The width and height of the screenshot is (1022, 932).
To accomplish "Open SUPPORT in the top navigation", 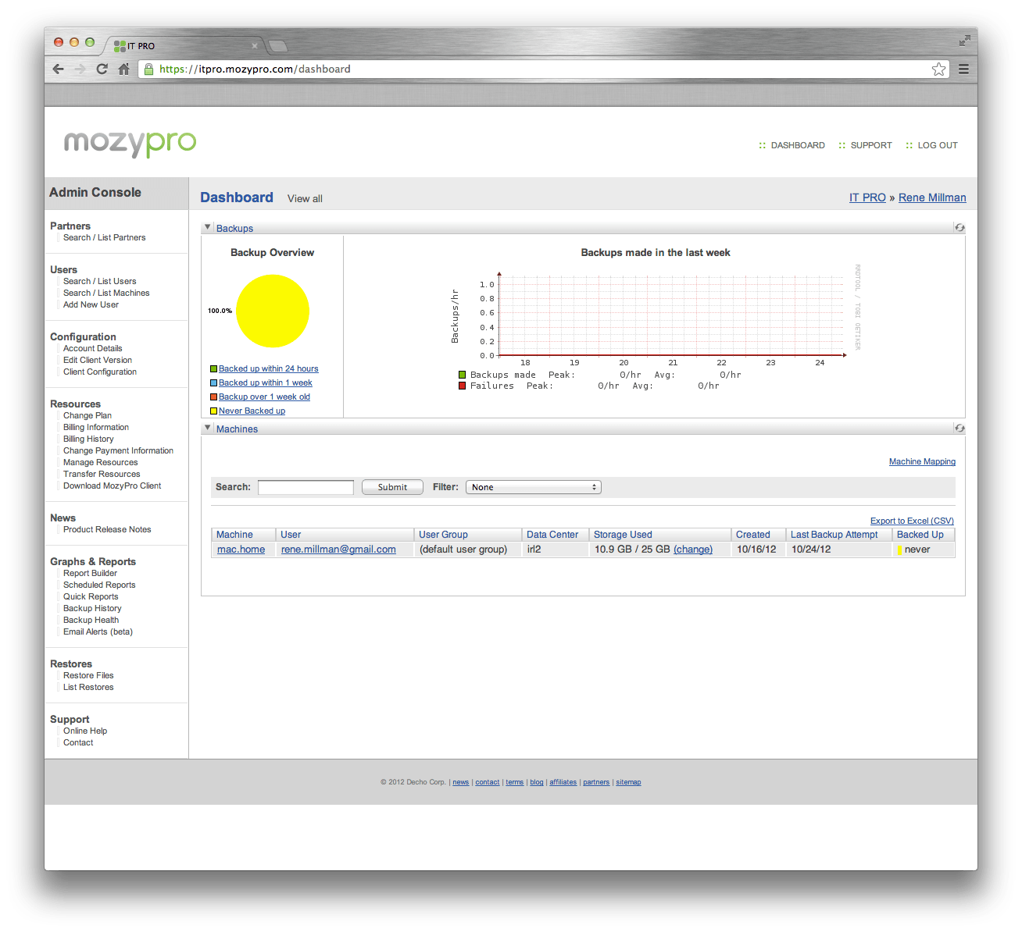I will pyautogui.click(x=871, y=145).
